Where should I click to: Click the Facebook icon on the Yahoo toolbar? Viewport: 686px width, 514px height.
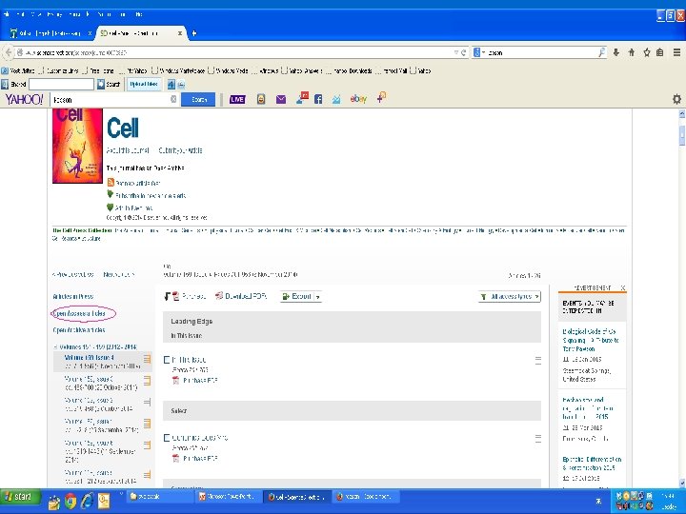[318, 99]
